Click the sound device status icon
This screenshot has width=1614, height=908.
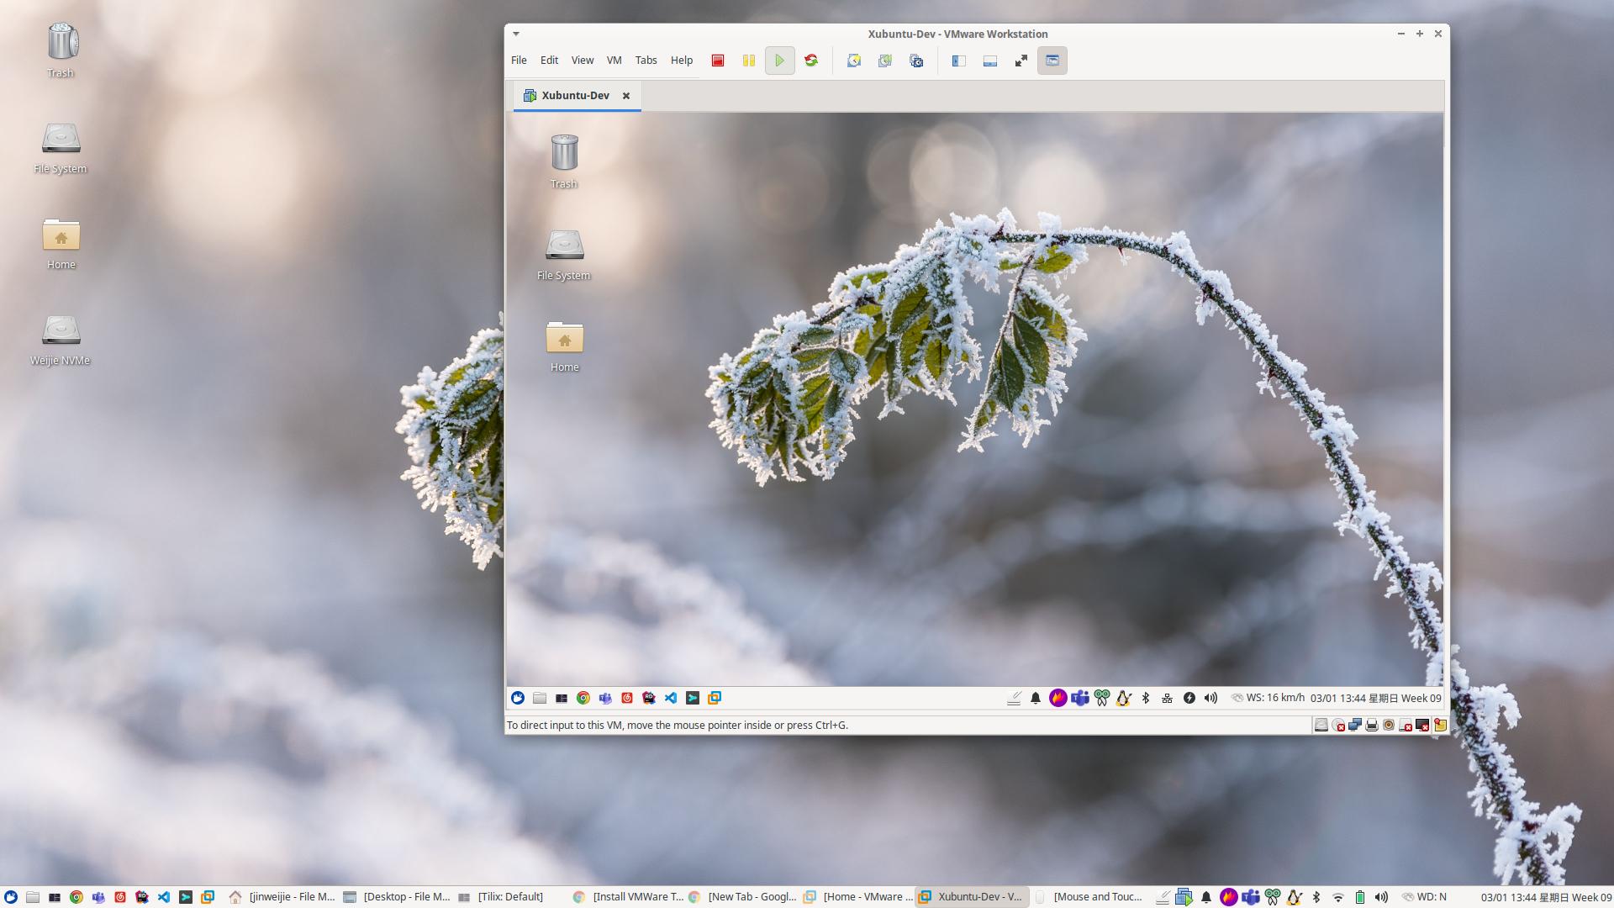[1388, 725]
